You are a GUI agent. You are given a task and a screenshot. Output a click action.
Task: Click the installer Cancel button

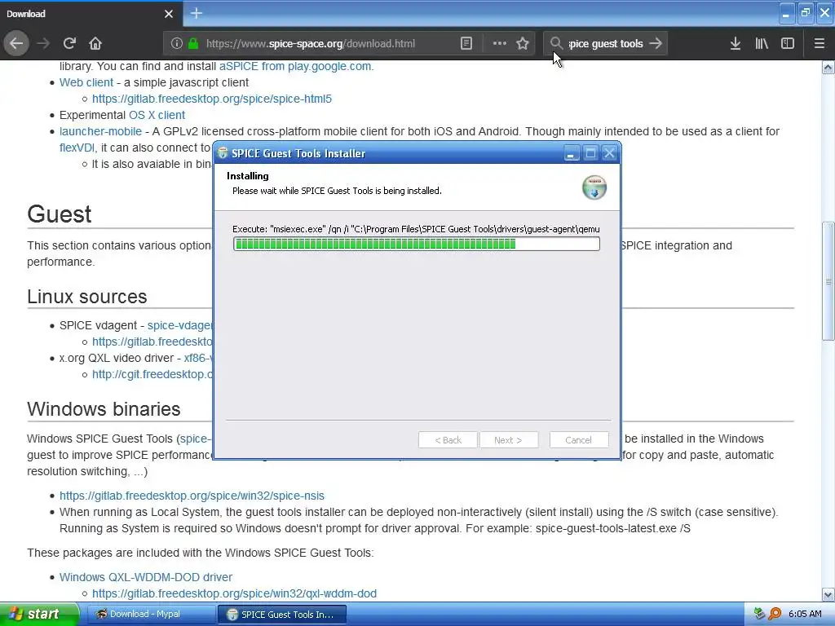579,440
